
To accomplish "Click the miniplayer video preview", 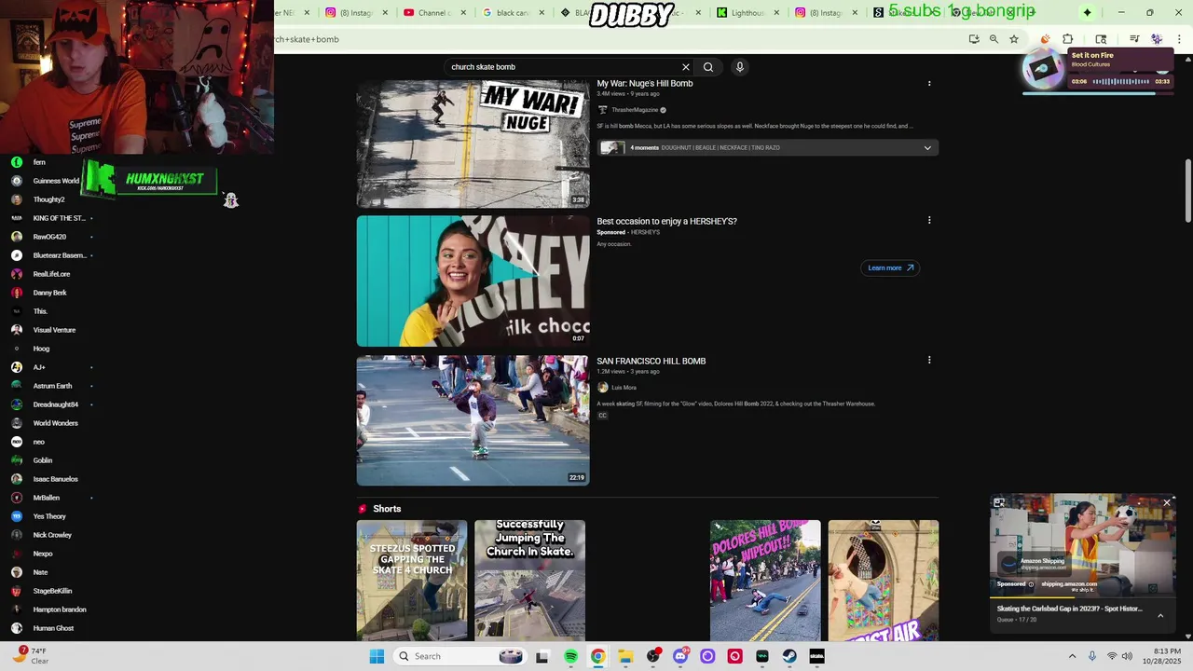I will pos(1082,545).
